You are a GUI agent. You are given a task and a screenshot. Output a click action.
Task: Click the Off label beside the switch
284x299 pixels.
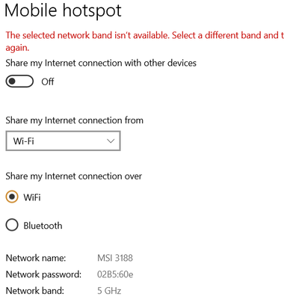click(x=48, y=81)
